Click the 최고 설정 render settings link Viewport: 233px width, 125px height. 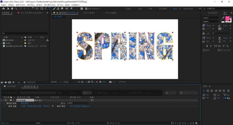pos(24,103)
